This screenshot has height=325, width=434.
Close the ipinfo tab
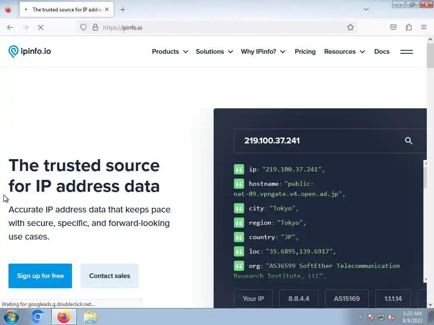pyautogui.click(x=107, y=9)
